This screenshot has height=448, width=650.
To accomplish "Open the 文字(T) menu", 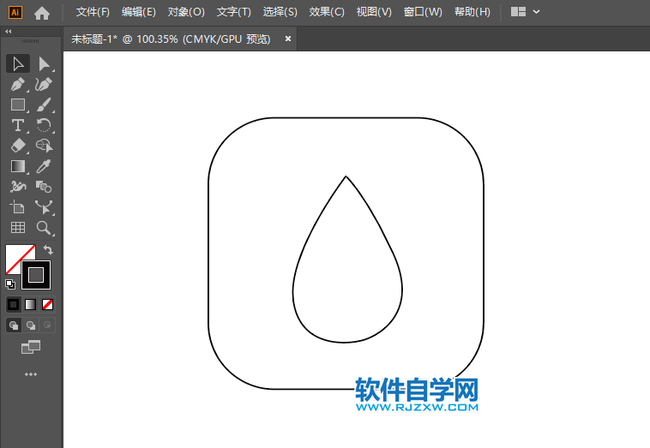I will click(234, 12).
